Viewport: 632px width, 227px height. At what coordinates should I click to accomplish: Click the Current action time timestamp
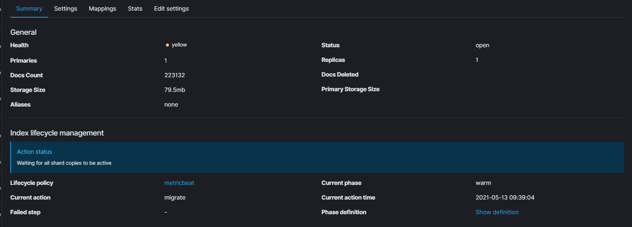tap(505, 198)
